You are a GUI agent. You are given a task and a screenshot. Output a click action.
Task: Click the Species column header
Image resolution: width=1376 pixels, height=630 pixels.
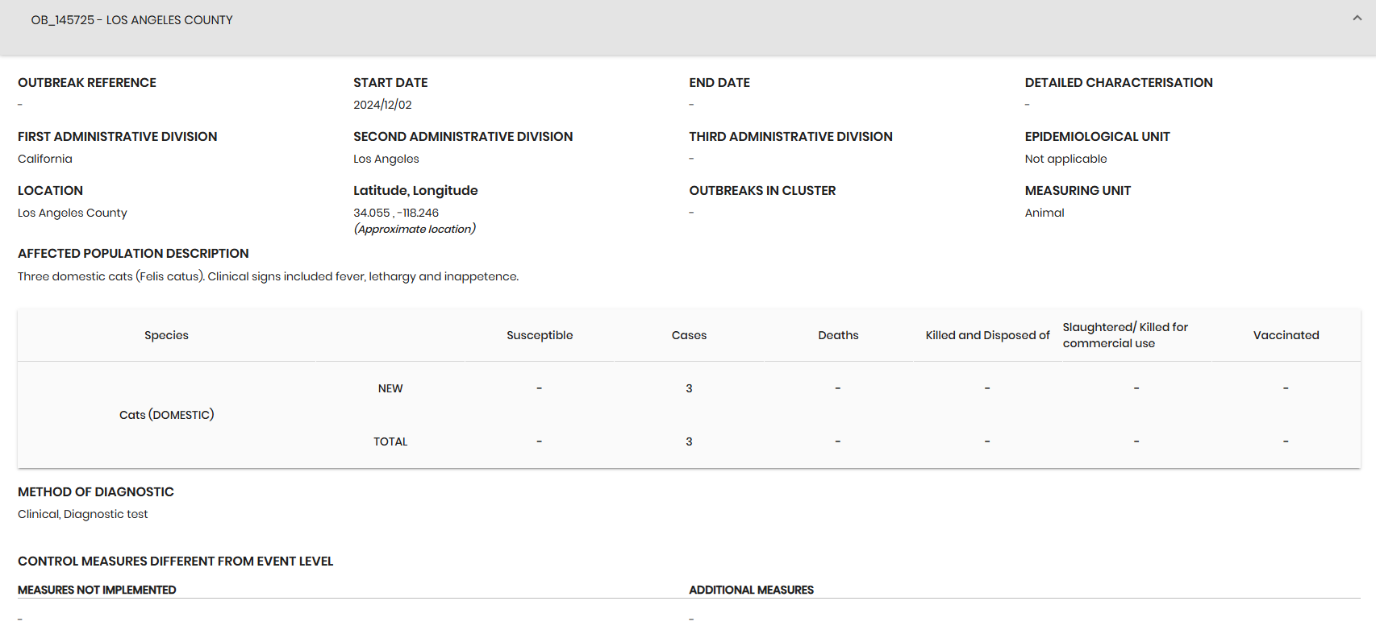(x=166, y=335)
